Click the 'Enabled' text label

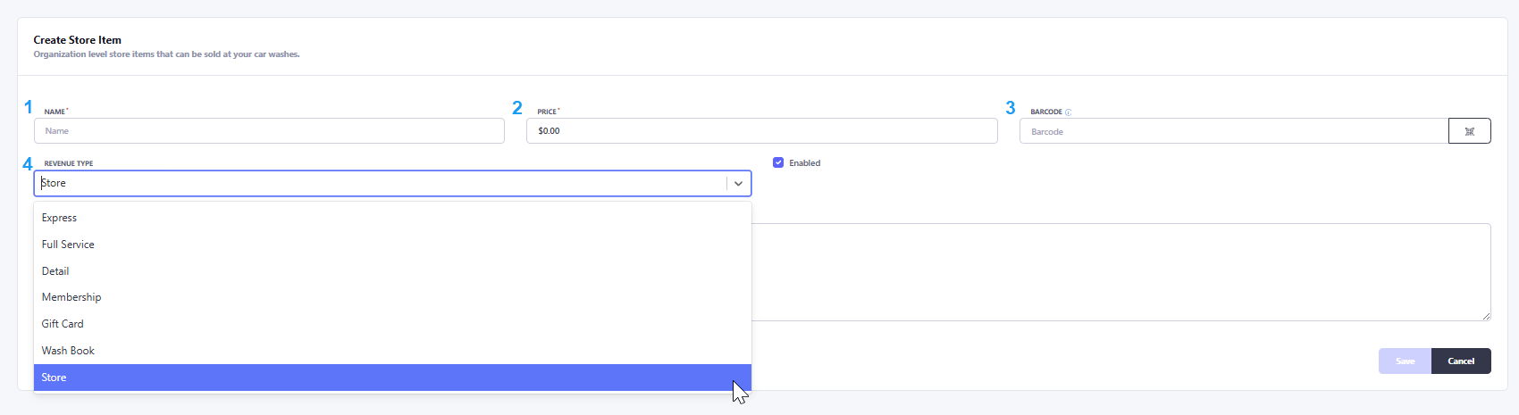click(x=804, y=163)
